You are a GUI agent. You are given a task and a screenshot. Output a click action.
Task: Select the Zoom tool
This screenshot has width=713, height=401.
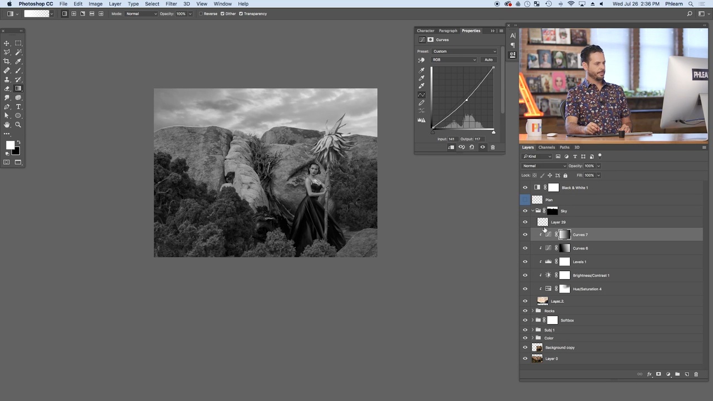tap(18, 125)
